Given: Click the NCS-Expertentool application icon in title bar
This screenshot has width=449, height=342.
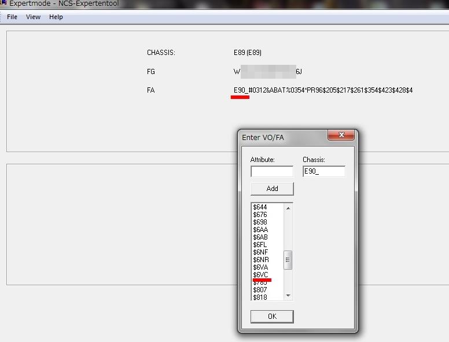Looking at the screenshot, I should pos(3,2).
